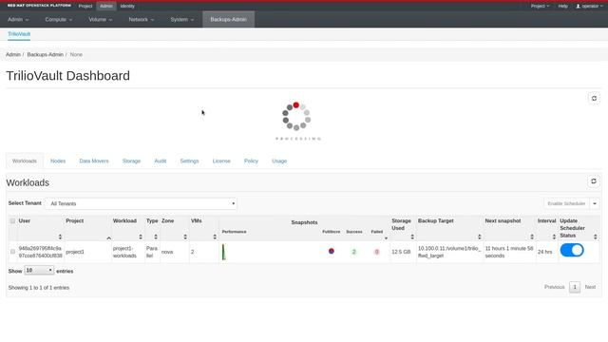This screenshot has width=608, height=342.
Task: Go to Previous page of workloads
Action: pos(554,287)
